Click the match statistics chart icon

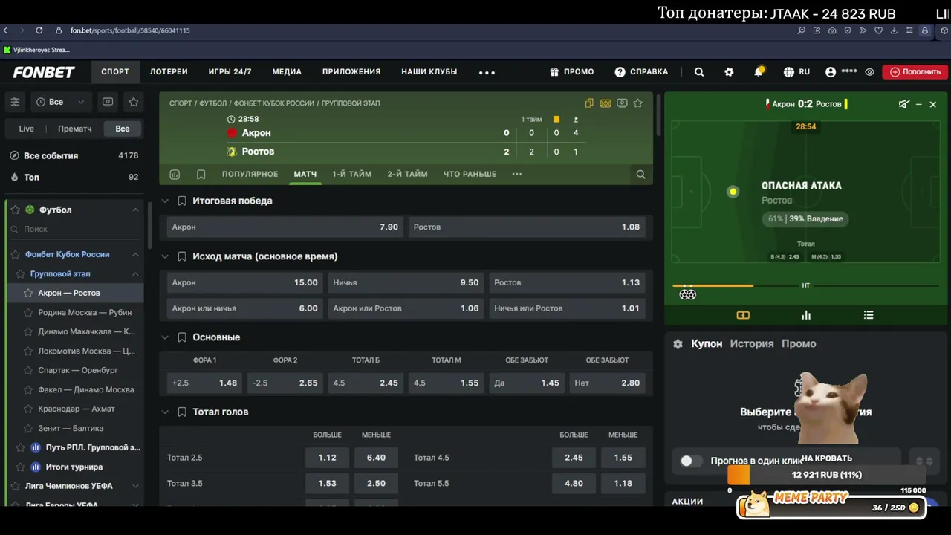[x=175, y=175]
